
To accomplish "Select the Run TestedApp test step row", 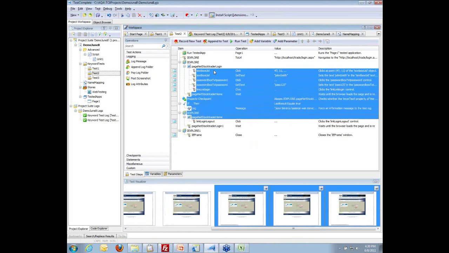I will (275, 53).
